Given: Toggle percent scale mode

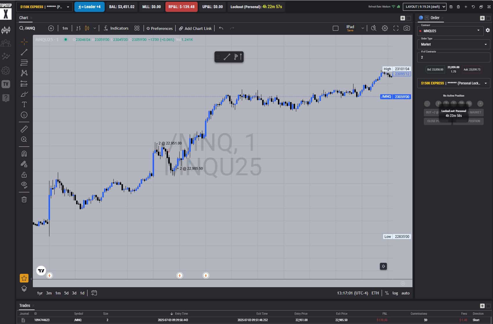Looking at the screenshot, I should tap(387, 293).
